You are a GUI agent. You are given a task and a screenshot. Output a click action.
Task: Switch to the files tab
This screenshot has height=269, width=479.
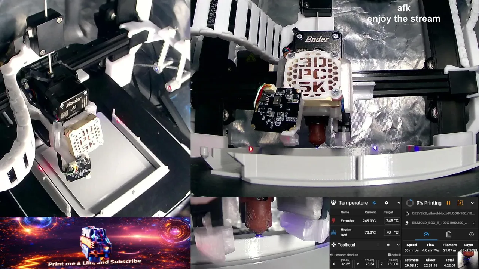449,234
